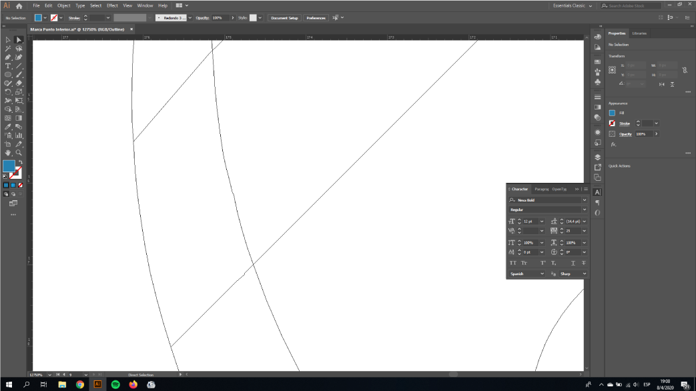Viewport: 696px width, 391px height.
Task: Click the blue Fill swatch in Appearance
Action: [612, 113]
